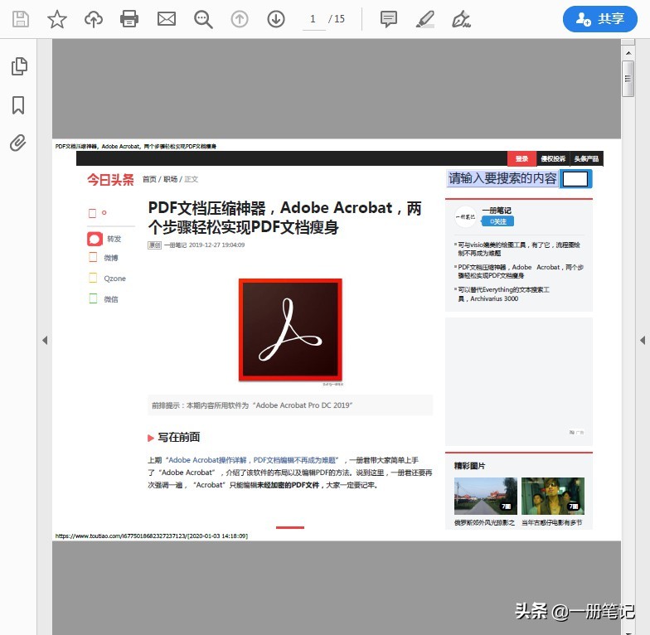Click the 今日头条 logo
This screenshot has width=650, height=635.
click(110, 179)
